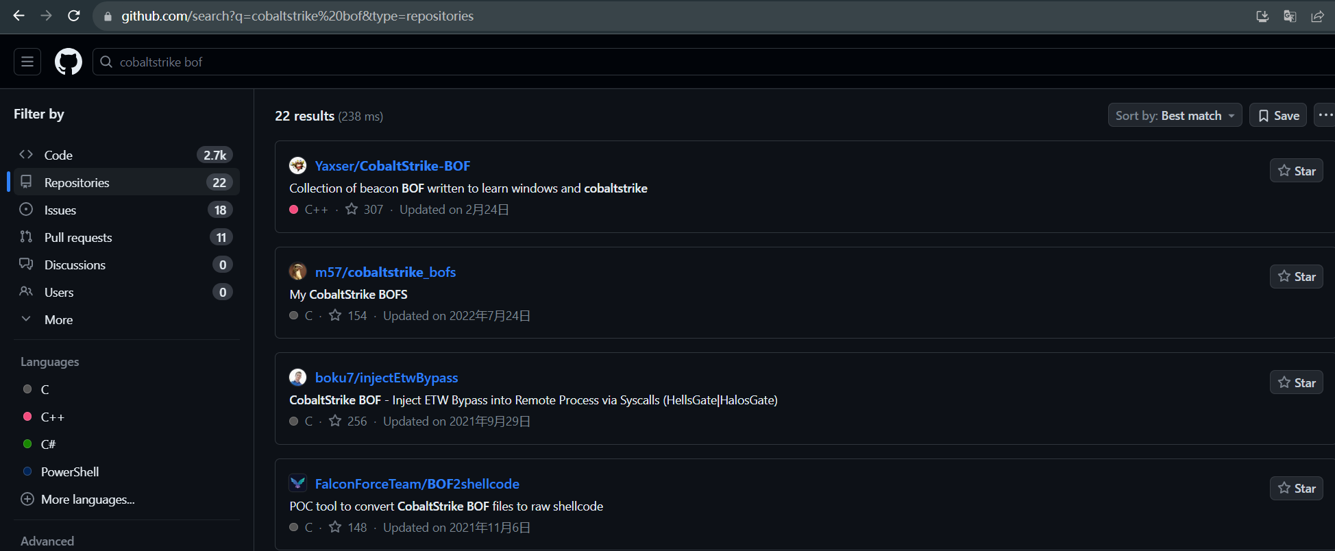Open FalconForceTeam/BOF2shellcode repository link
This screenshot has height=551, width=1335.
pos(417,484)
